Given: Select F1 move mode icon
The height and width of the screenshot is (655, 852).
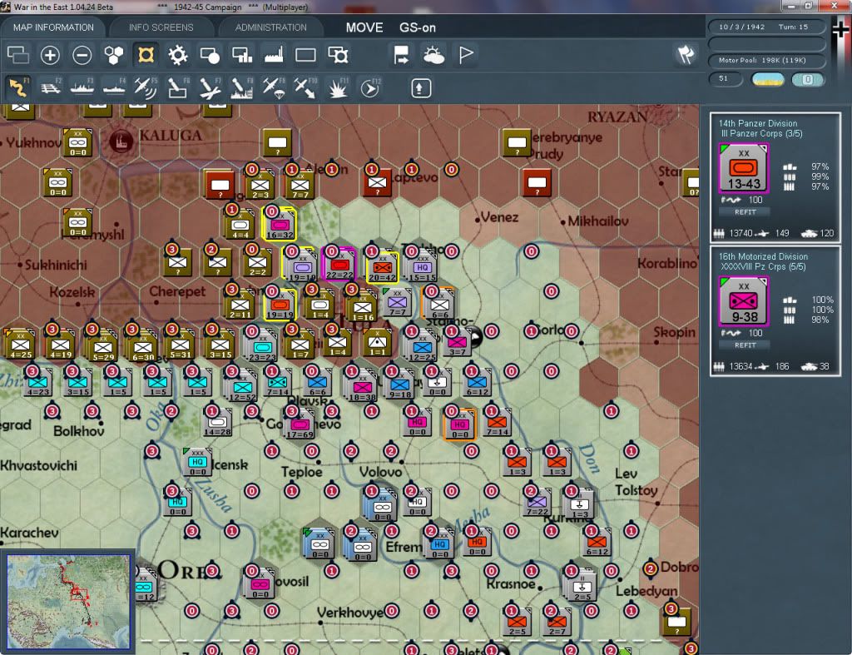Looking at the screenshot, I should (18, 87).
